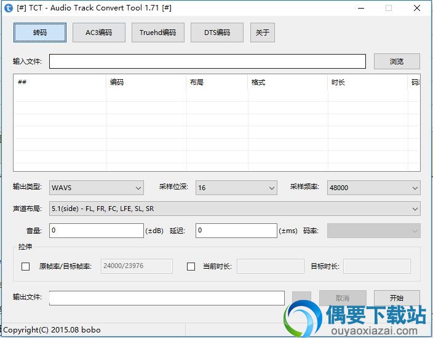Click the 输出文件 path field

[x=167, y=298]
